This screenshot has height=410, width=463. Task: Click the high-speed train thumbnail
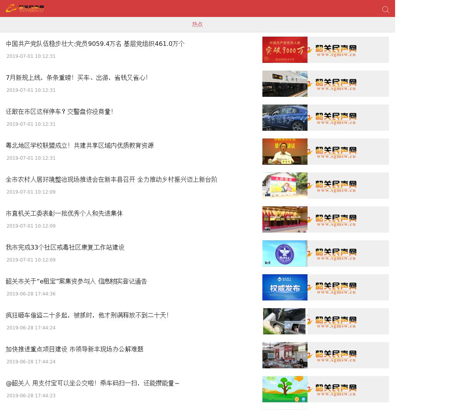[x=285, y=84]
